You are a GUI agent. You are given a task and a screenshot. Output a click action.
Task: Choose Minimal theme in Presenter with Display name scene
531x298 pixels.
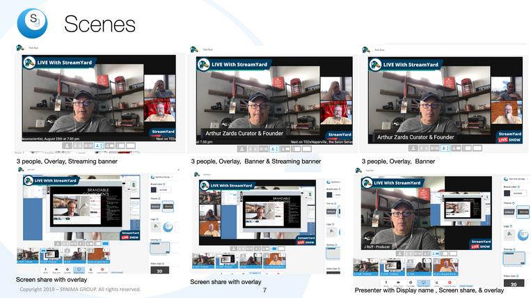pos(523,212)
